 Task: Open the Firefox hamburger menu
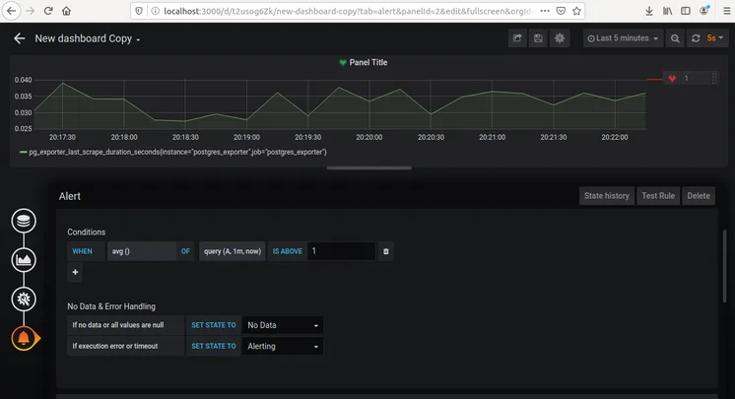pyautogui.click(x=726, y=11)
